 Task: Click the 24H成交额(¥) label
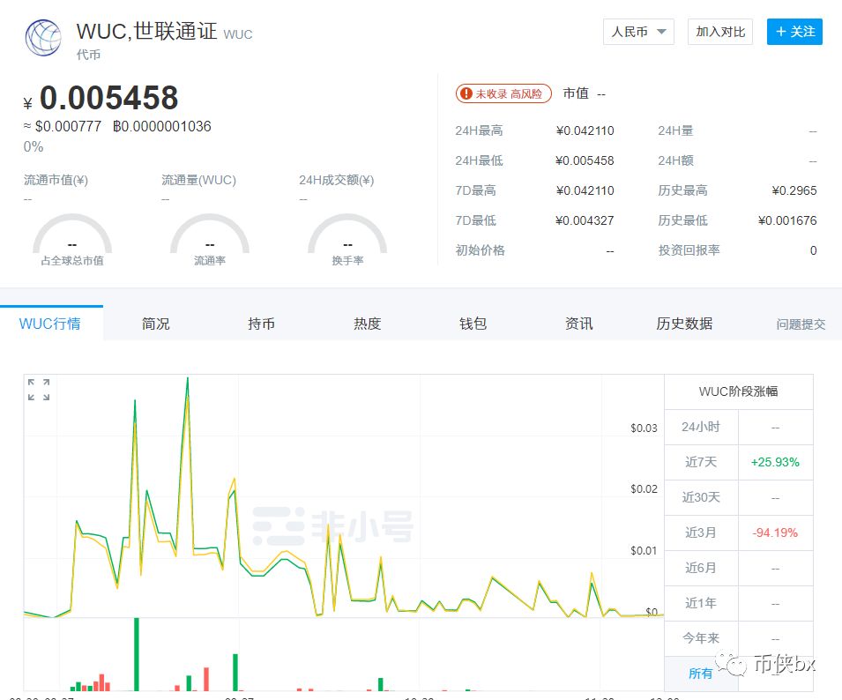[x=337, y=181]
